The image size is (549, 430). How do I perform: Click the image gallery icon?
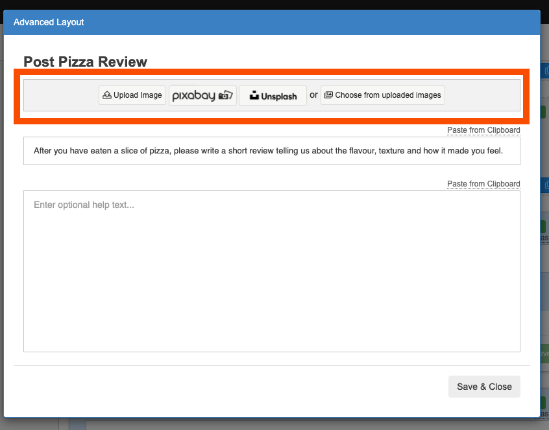coord(328,95)
